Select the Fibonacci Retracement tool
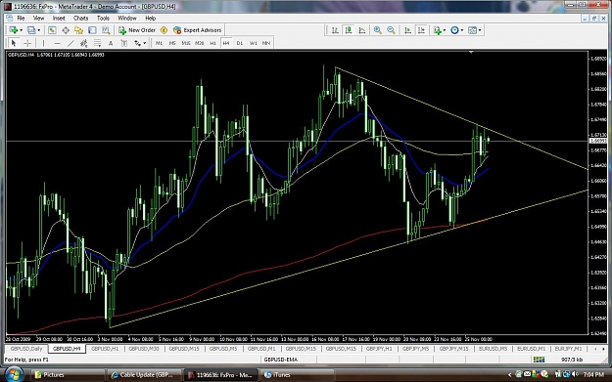Viewport: 612px width, 382px height. (x=97, y=43)
